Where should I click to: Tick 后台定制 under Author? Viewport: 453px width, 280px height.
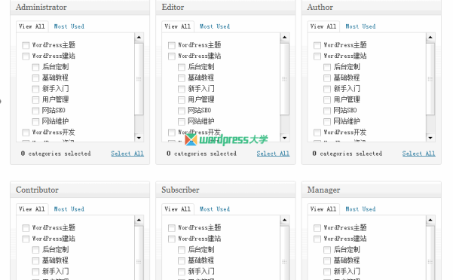(327, 67)
